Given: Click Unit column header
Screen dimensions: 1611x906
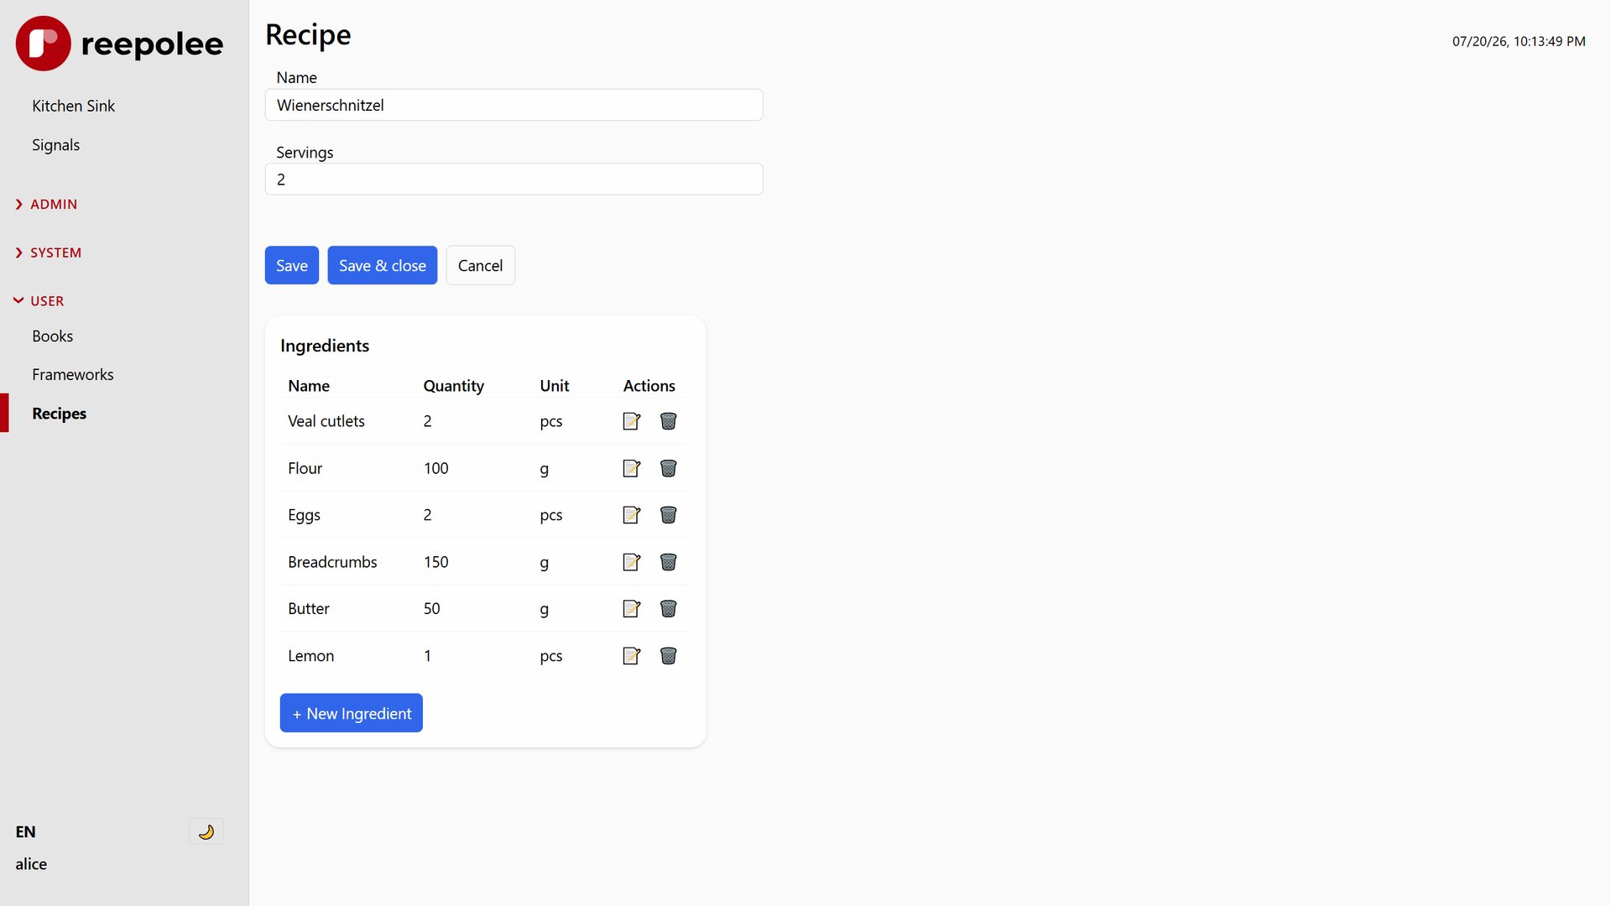Looking at the screenshot, I should point(555,386).
